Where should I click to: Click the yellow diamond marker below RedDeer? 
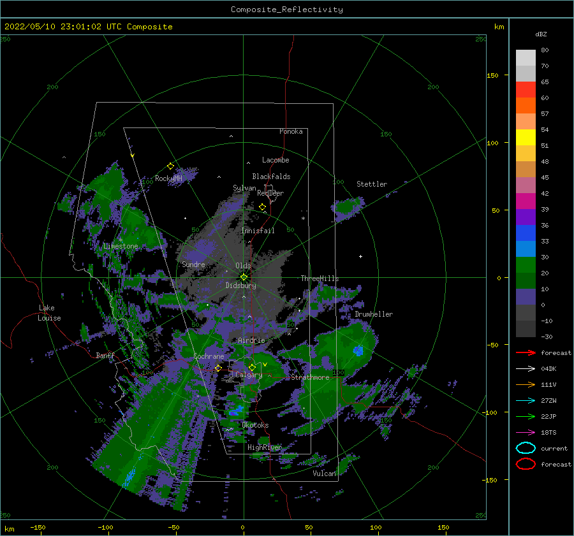click(x=262, y=207)
